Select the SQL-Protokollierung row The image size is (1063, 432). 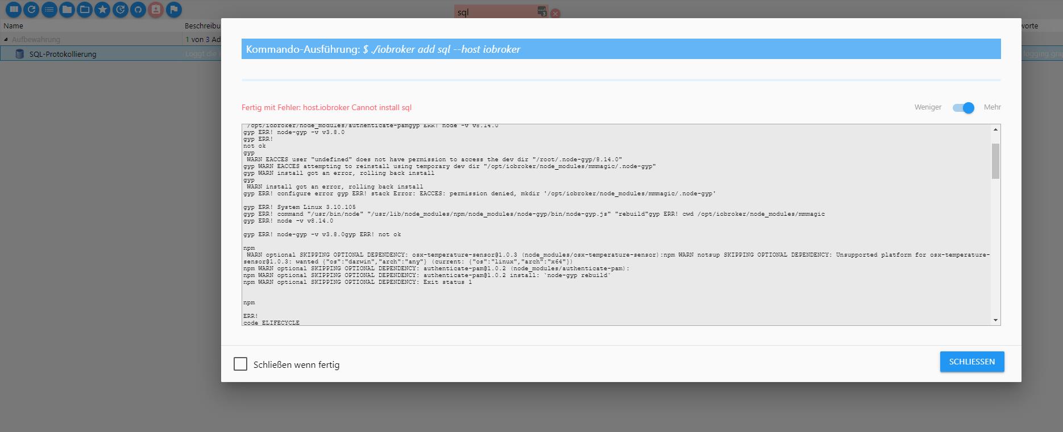pos(111,54)
